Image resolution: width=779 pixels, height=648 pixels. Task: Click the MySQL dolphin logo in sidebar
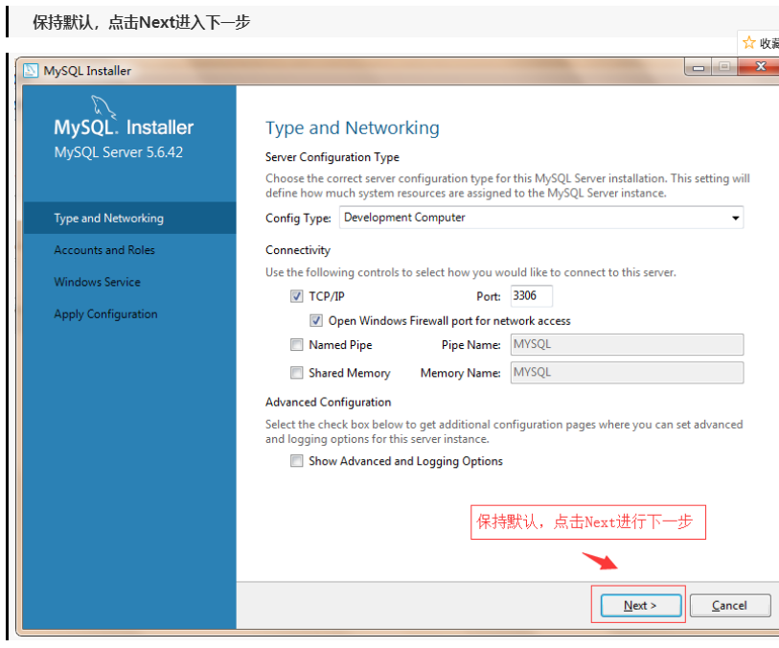click(x=103, y=106)
